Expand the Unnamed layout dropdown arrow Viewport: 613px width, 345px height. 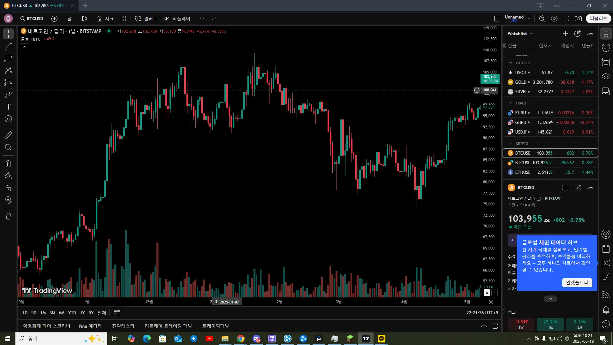(x=529, y=19)
